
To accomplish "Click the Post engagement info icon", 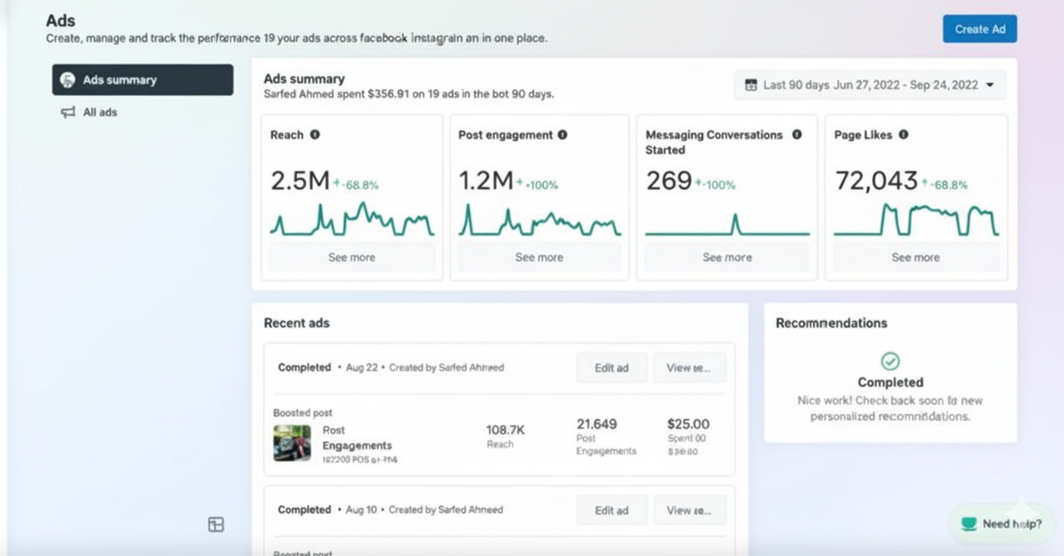I will [x=562, y=134].
